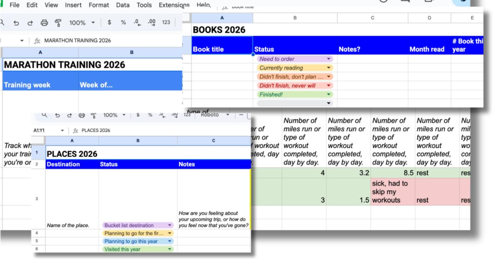Viewport: 494px width, 259px height.
Task: Open the 'Didn't finish, don't plan' dropdown
Action: 329,77
